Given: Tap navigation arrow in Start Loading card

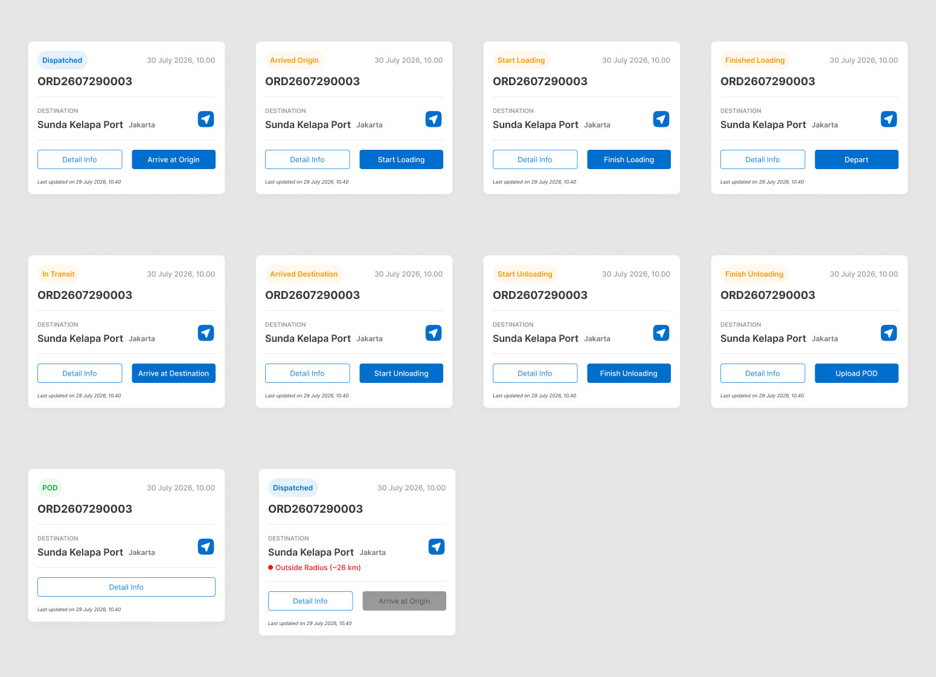Looking at the screenshot, I should coord(661,119).
